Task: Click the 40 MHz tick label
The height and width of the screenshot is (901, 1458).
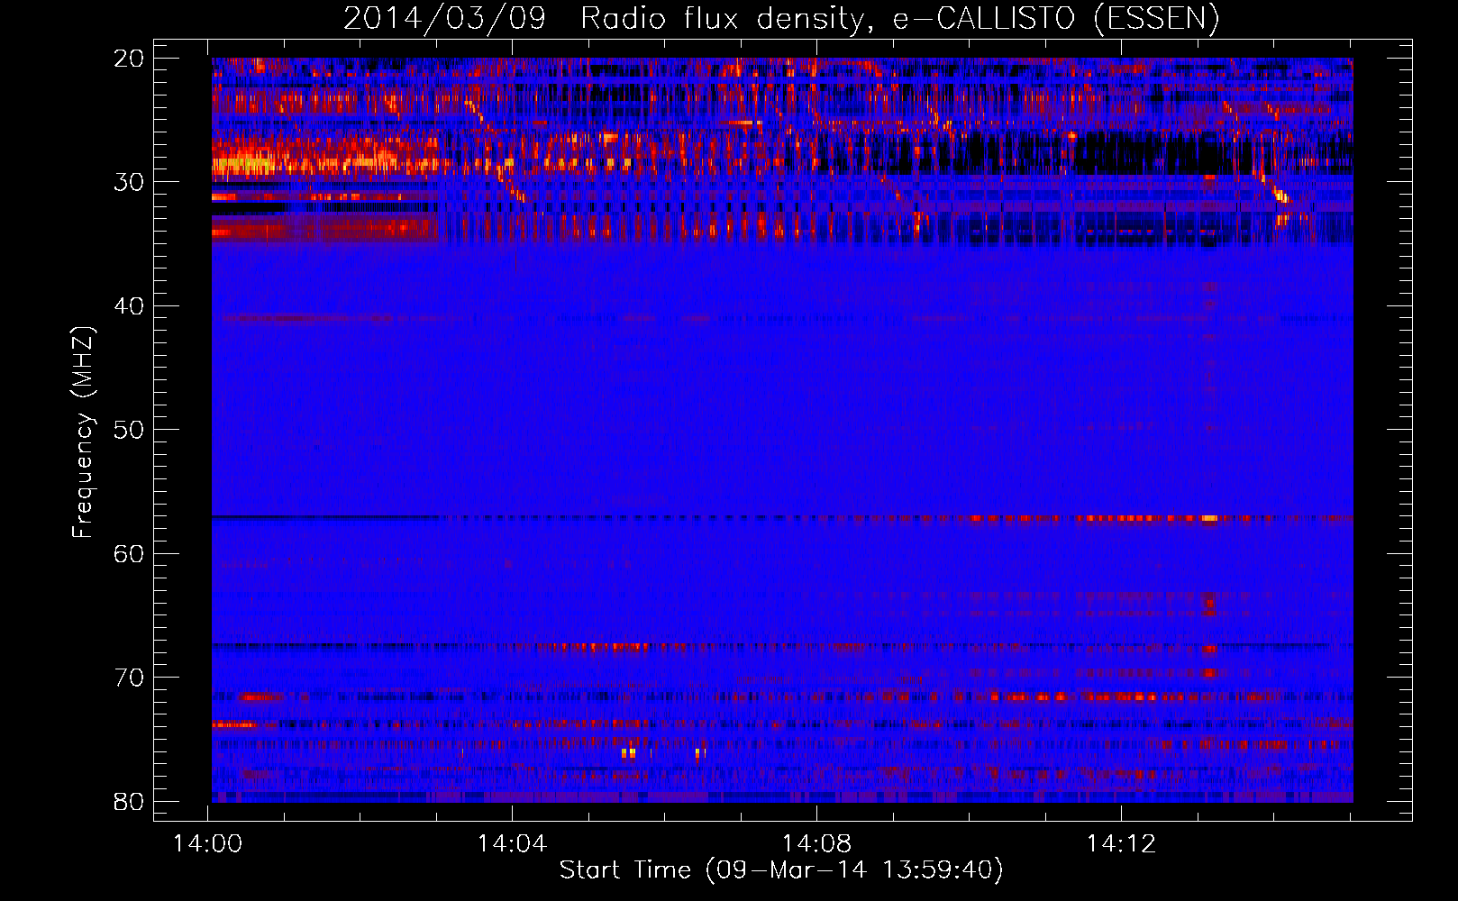Action: [x=129, y=306]
